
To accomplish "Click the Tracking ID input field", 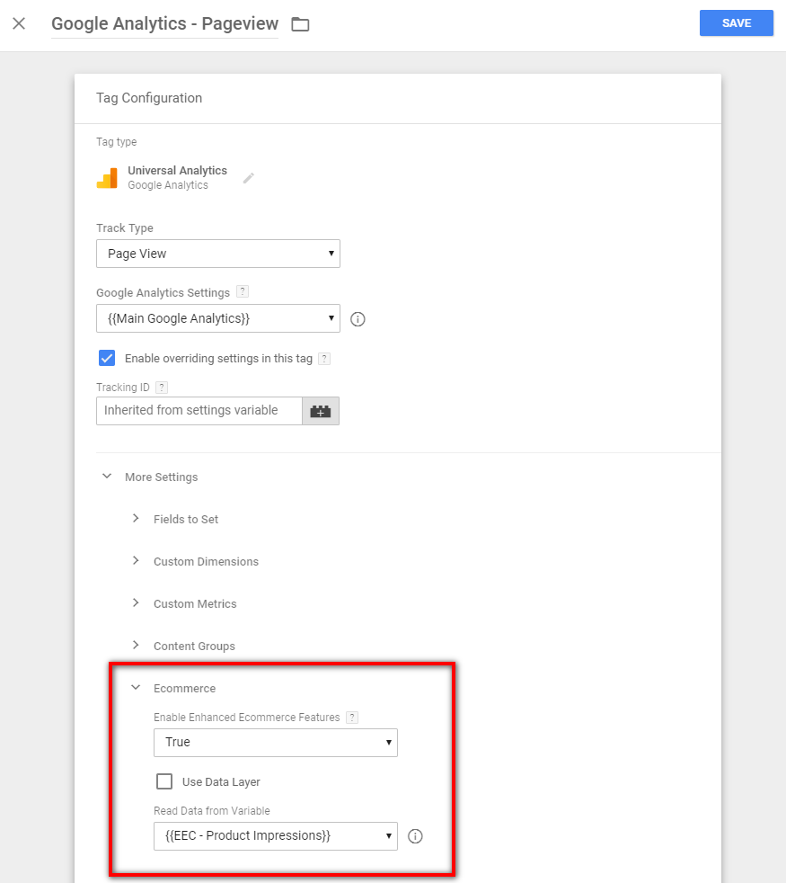I will point(199,411).
